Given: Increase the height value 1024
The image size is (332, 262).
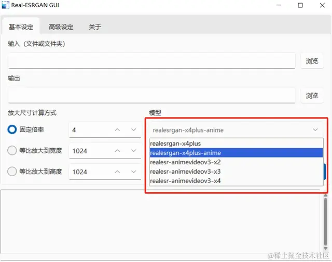Looking at the screenshot, I should click(118, 172).
